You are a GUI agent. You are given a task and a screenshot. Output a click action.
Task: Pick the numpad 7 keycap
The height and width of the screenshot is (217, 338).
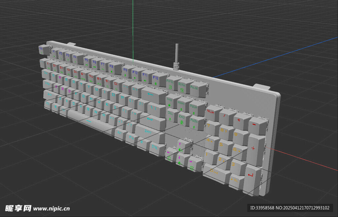pyautogui.click(x=212, y=128)
